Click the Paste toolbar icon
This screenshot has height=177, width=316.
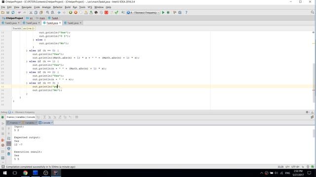41,12
